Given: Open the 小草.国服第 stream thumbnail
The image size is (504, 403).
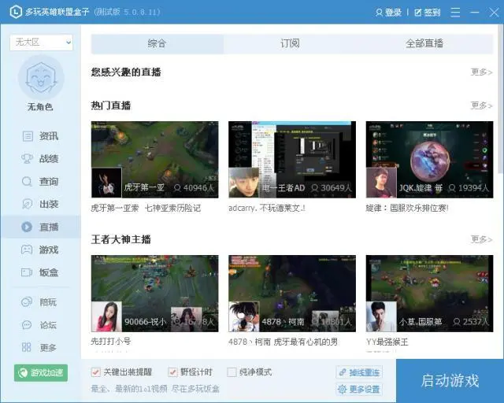Looking at the screenshot, I should click(x=429, y=294).
